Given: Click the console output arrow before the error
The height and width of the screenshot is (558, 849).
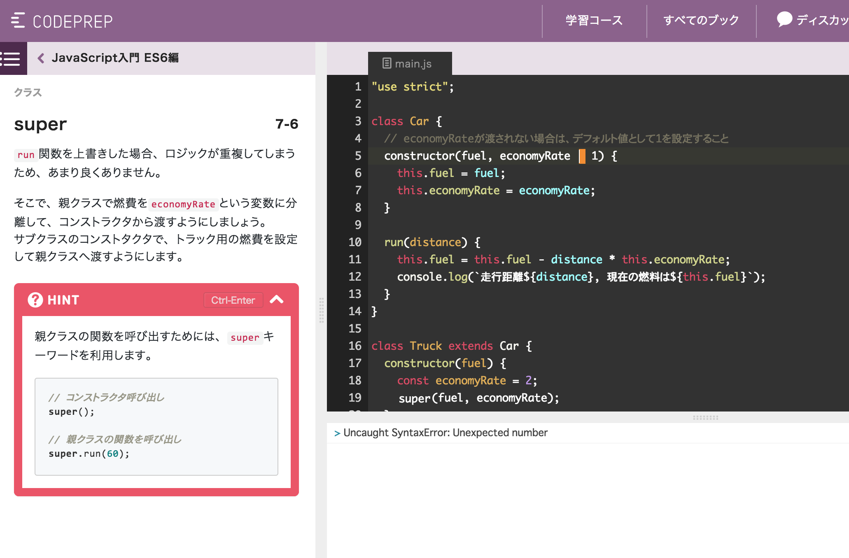Looking at the screenshot, I should tap(337, 433).
